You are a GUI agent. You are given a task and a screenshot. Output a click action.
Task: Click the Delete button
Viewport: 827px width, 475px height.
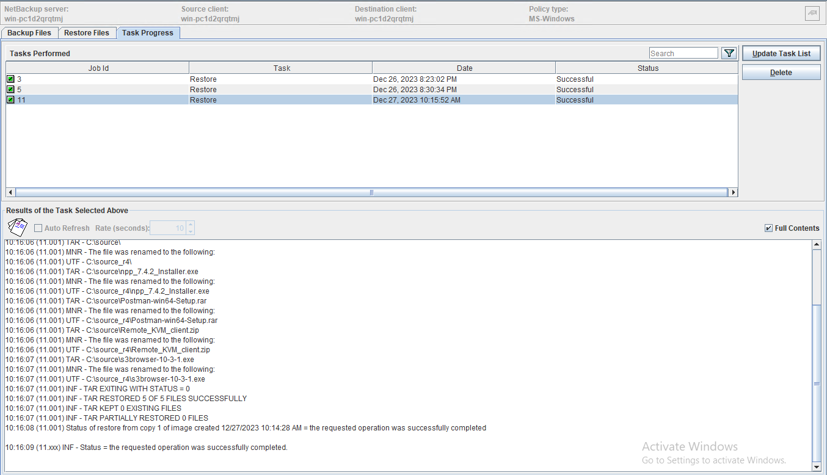click(x=781, y=73)
